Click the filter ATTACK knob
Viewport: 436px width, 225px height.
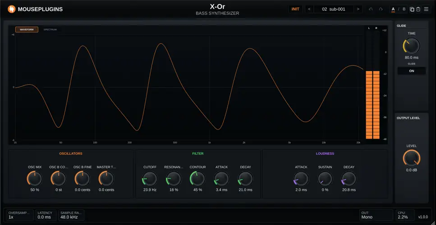[222, 178]
